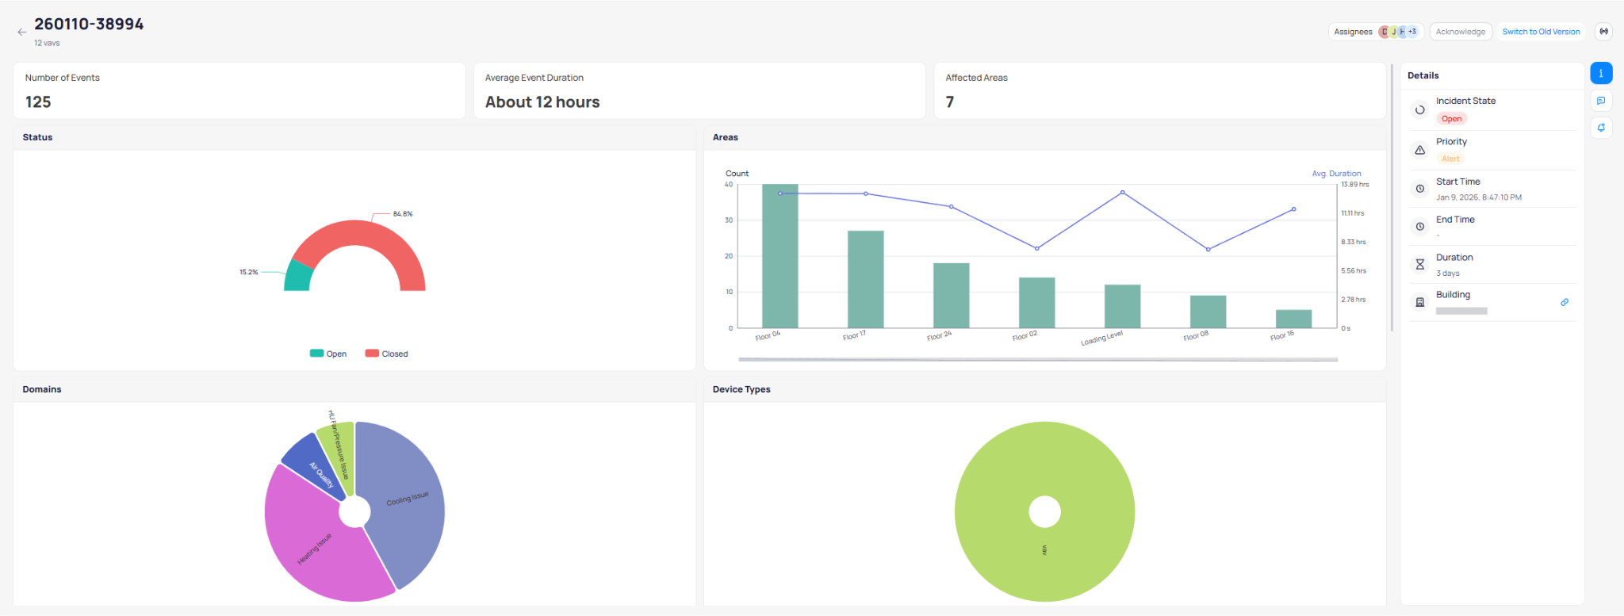Click the Incident State spinner icon
Screen dimensions: 1624x616
click(1419, 110)
